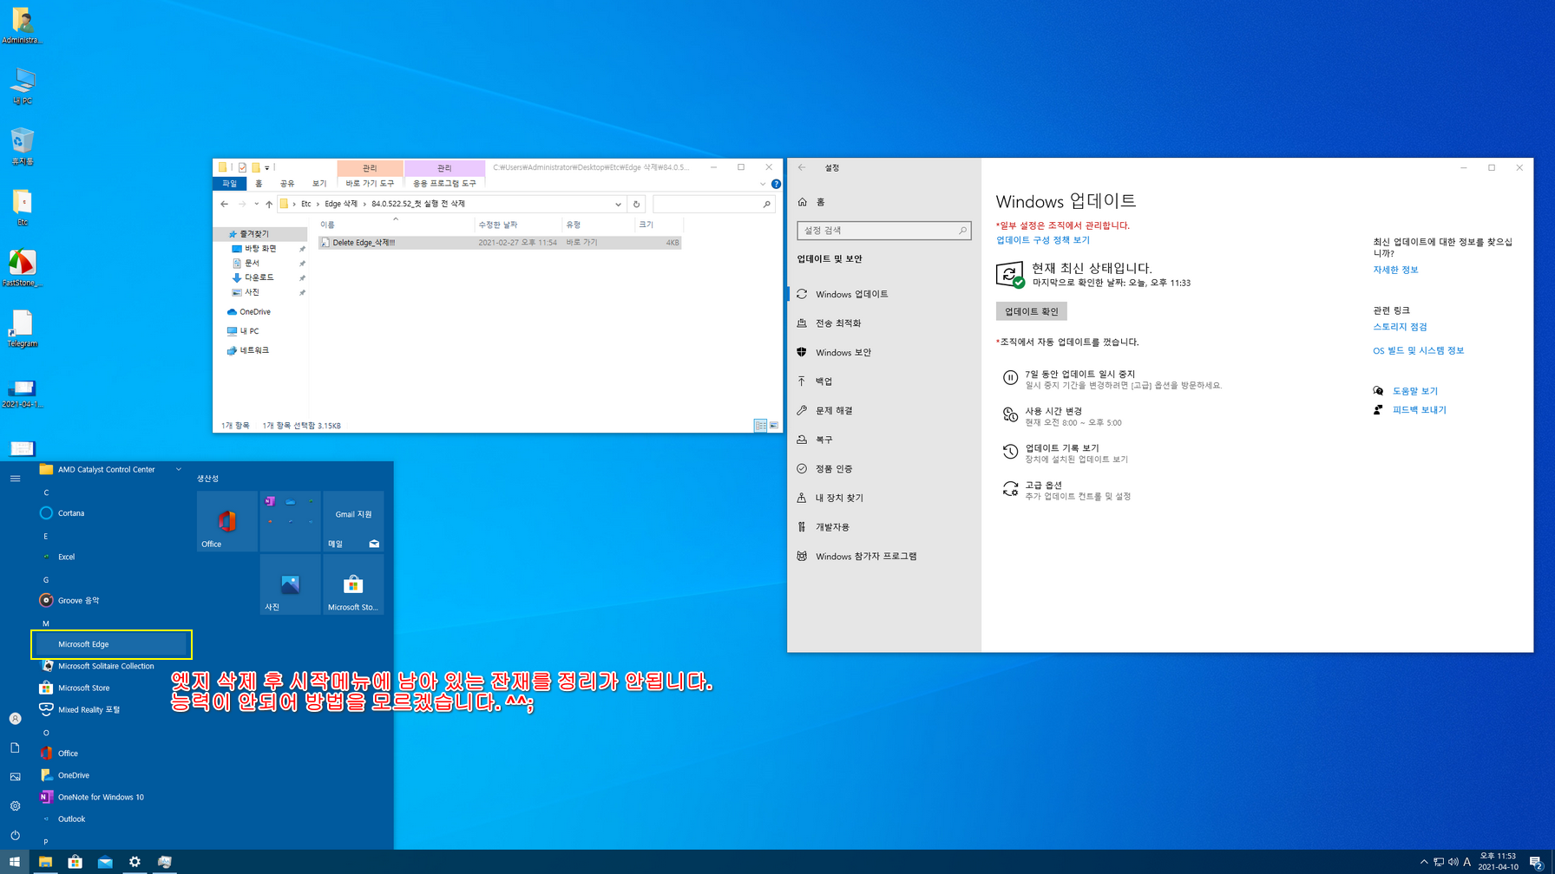Switch to the Share ribbon tab
1555x874 pixels.
287,184
